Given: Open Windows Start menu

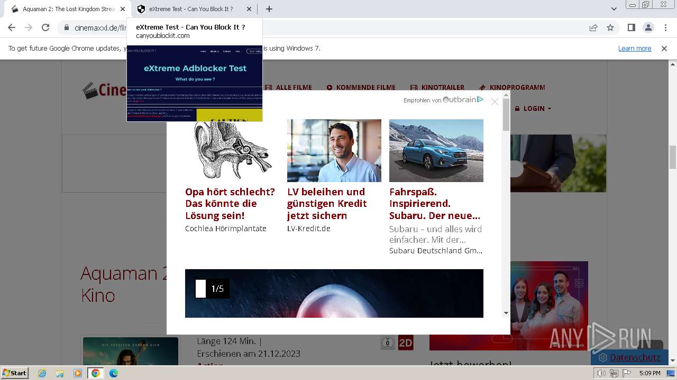Looking at the screenshot, I should tap(15, 373).
